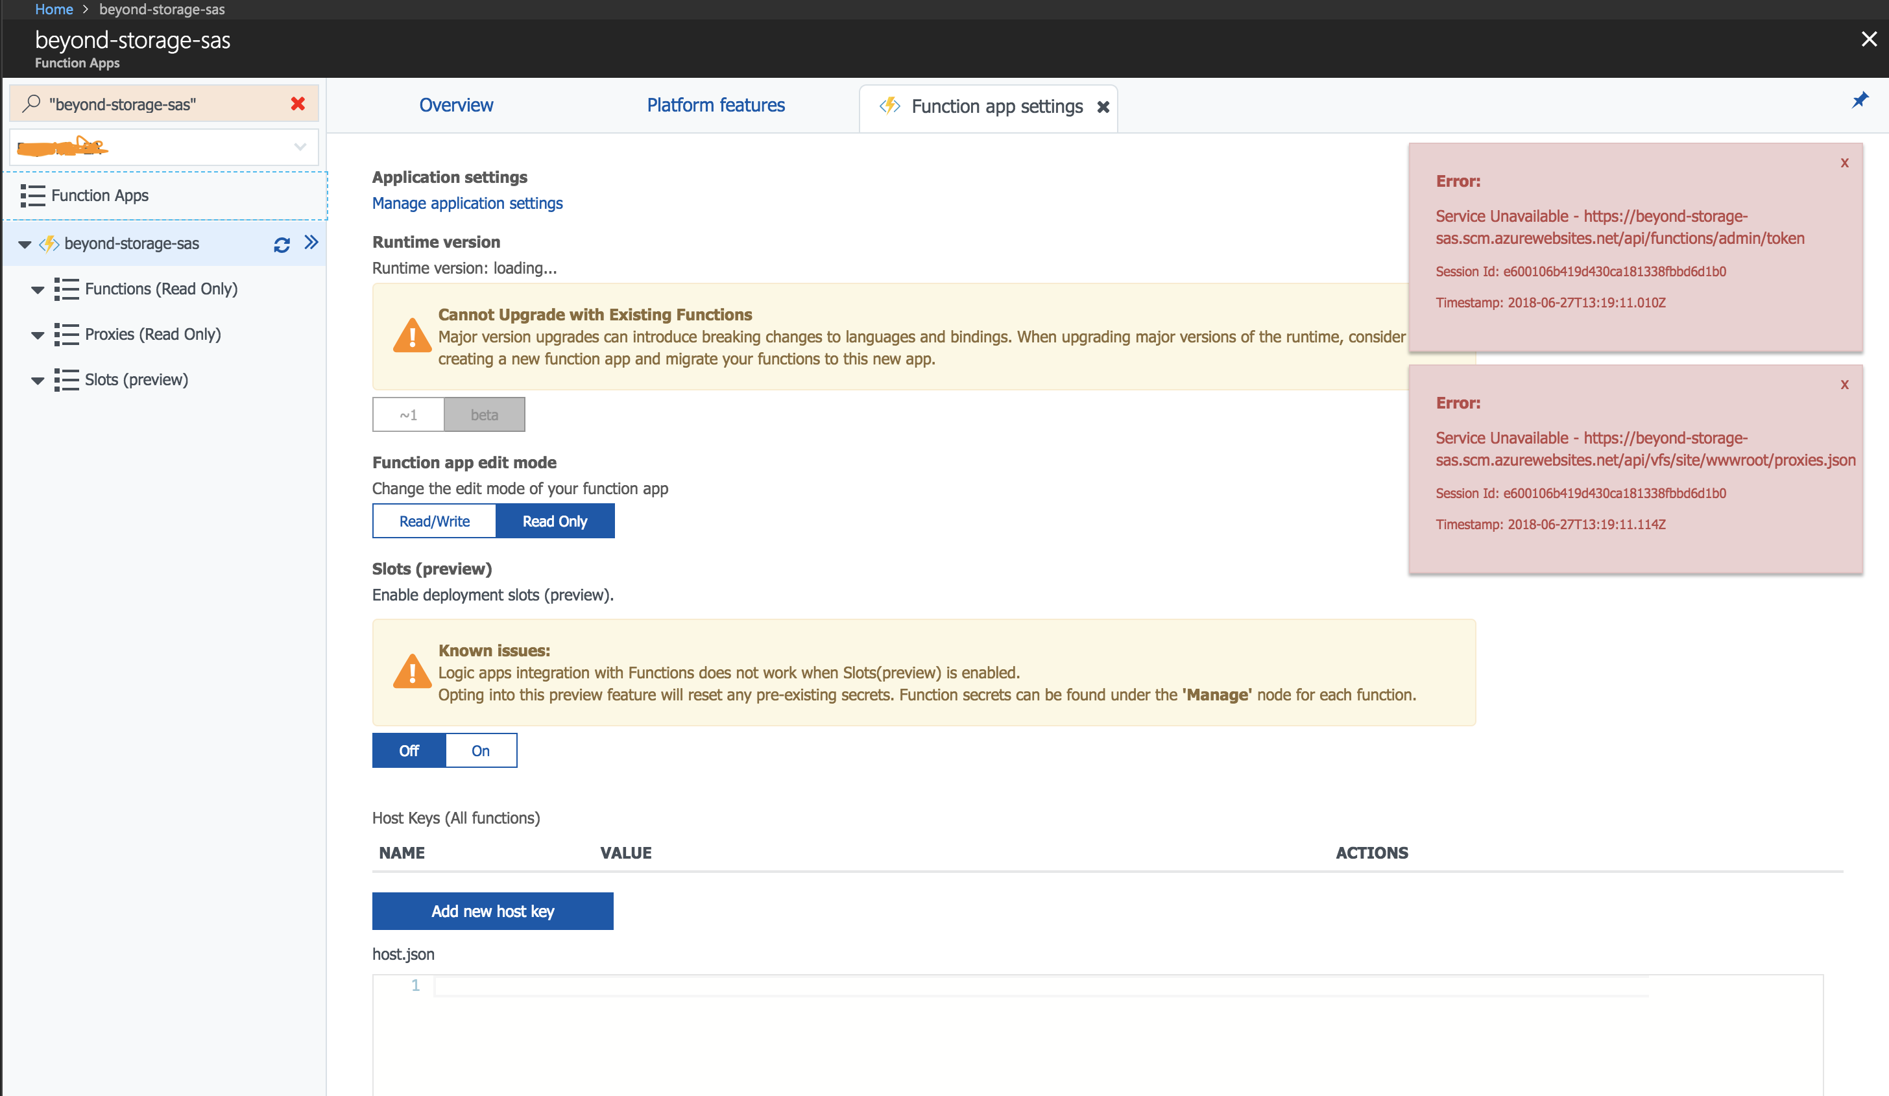Click the lightning icon on Function app settings tab
Screen dimensions: 1889x1096
pos(890,106)
